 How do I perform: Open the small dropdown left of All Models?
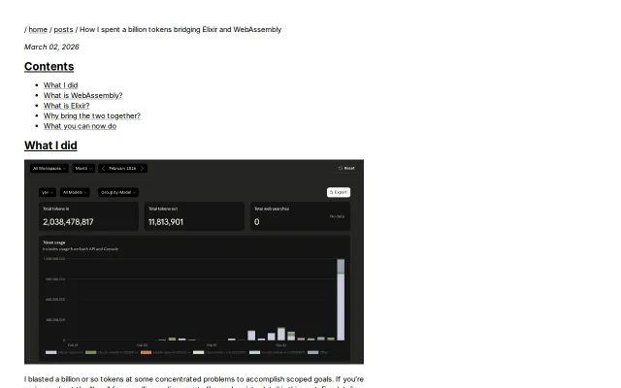48,192
